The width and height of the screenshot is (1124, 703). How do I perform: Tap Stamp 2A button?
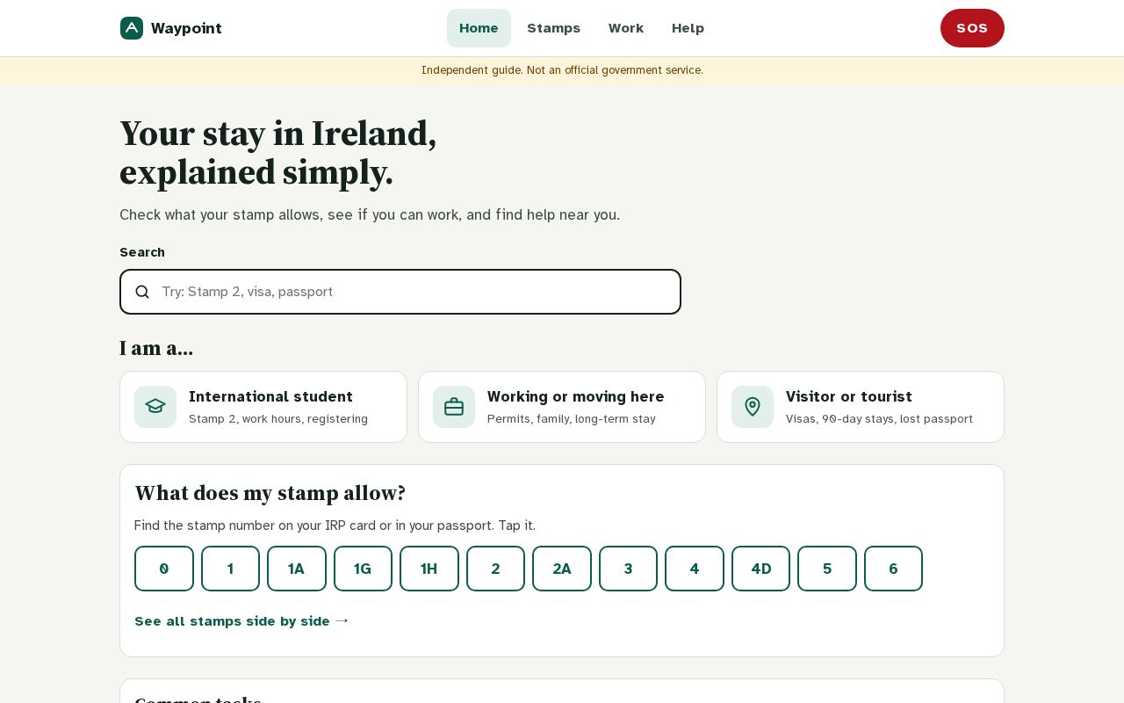point(562,569)
